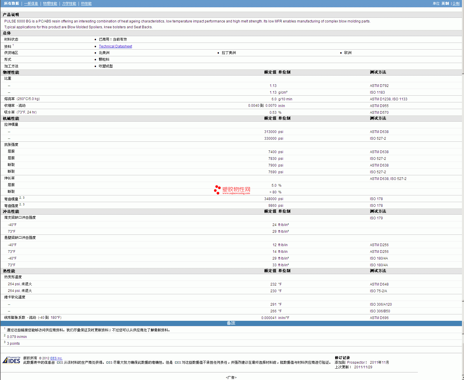Click the 9860 flexural strength value
This screenshot has width=464, height=380.
coord(272,206)
